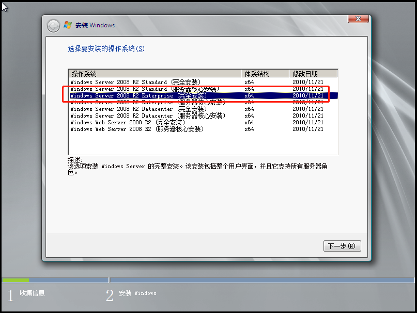
Task: Click the back arrow in installer title bar
Action: pyautogui.click(x=53, y=26)
